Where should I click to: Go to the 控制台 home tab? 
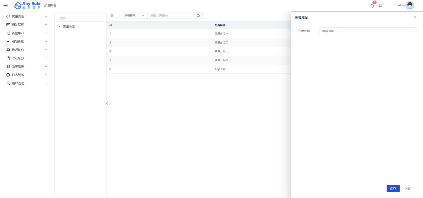50,6
